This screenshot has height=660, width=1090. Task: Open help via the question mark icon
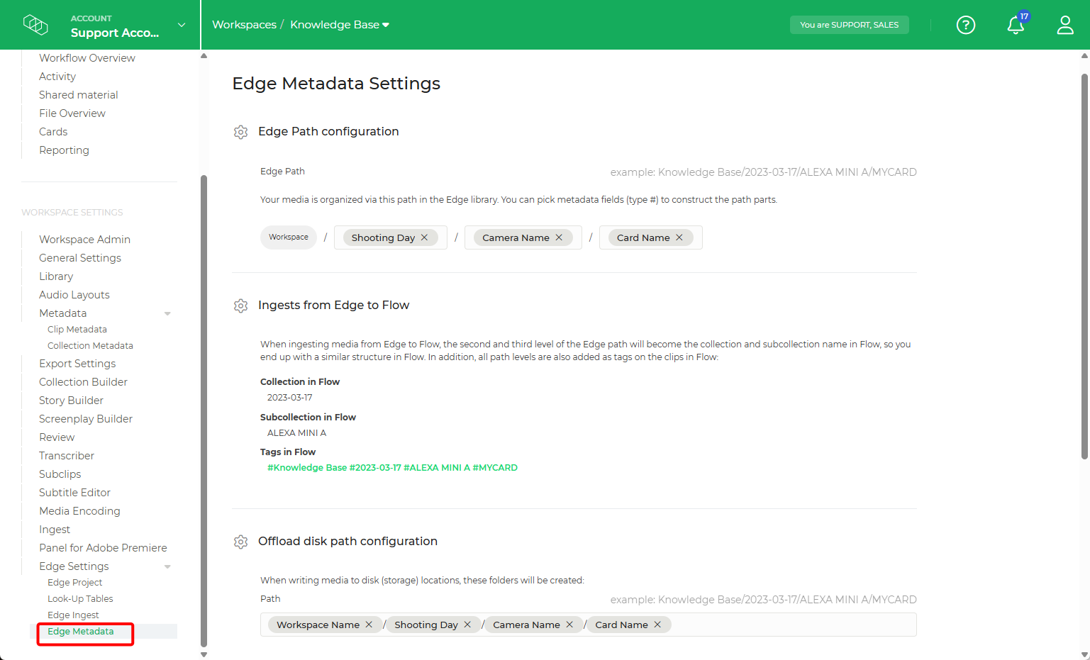(965, 25)
